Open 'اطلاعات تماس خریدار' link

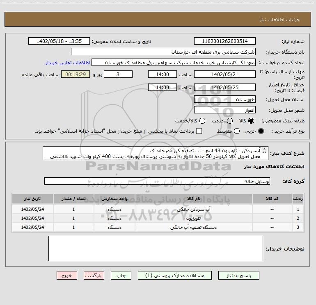[65, 63]
